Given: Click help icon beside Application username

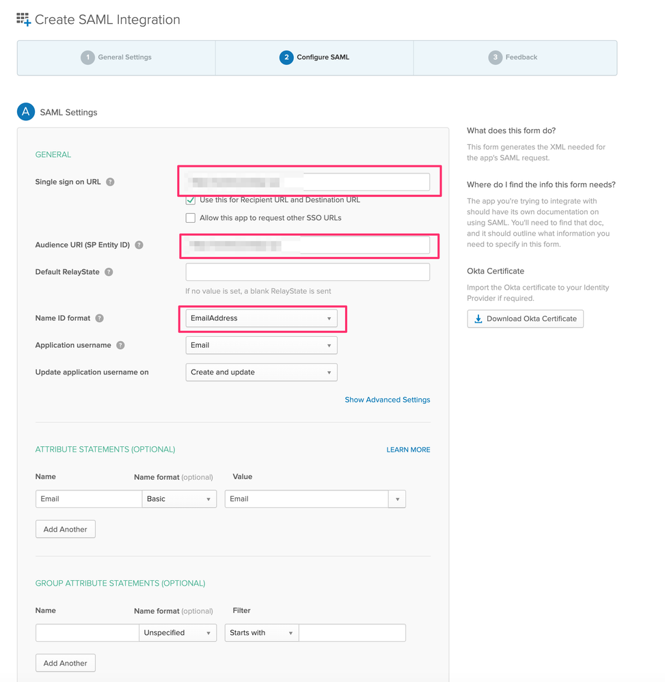Looking at the screenshot, I should (120, 345).
